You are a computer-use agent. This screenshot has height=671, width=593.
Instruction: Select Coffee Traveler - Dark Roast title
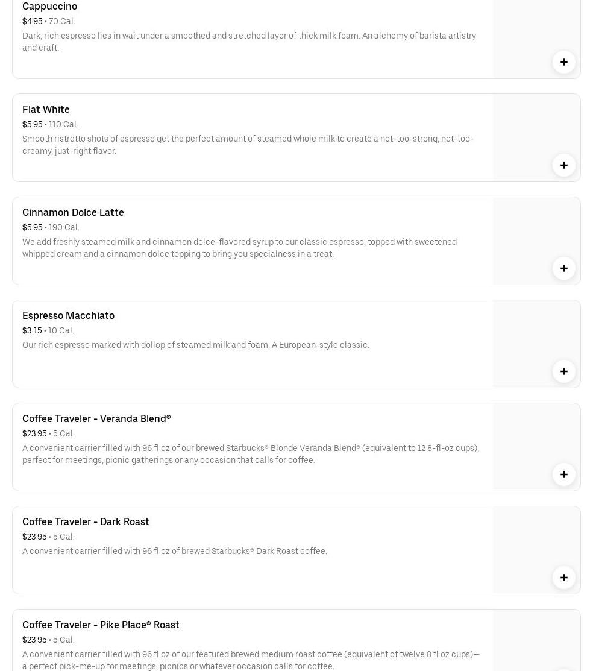click(86, 521)
